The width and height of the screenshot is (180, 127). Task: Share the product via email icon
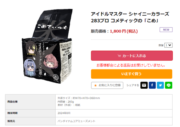[x=144, y=85]
